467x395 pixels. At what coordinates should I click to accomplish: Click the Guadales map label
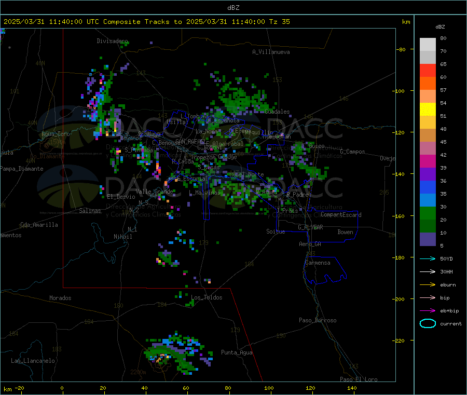[x=277, y=112]
